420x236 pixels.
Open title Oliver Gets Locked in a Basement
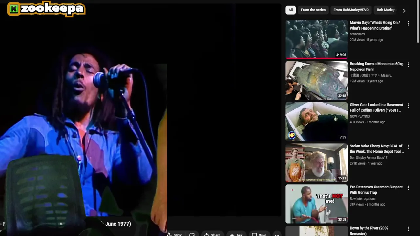tap(376, 108)
